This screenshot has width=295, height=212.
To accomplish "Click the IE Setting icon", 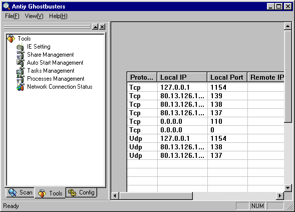I will coord(20,47).
